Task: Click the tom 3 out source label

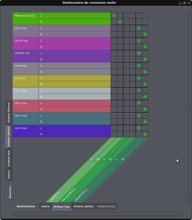Action: tap(25, 119)
